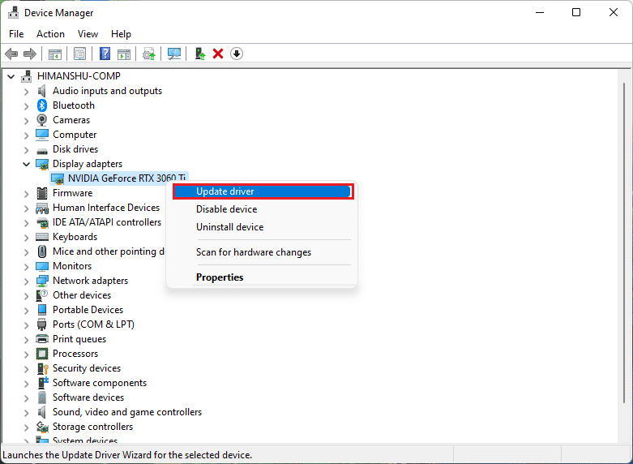Choose Uninstall device from context menu
This screenshot has width=633, height=464.
(x=263, y=227)
